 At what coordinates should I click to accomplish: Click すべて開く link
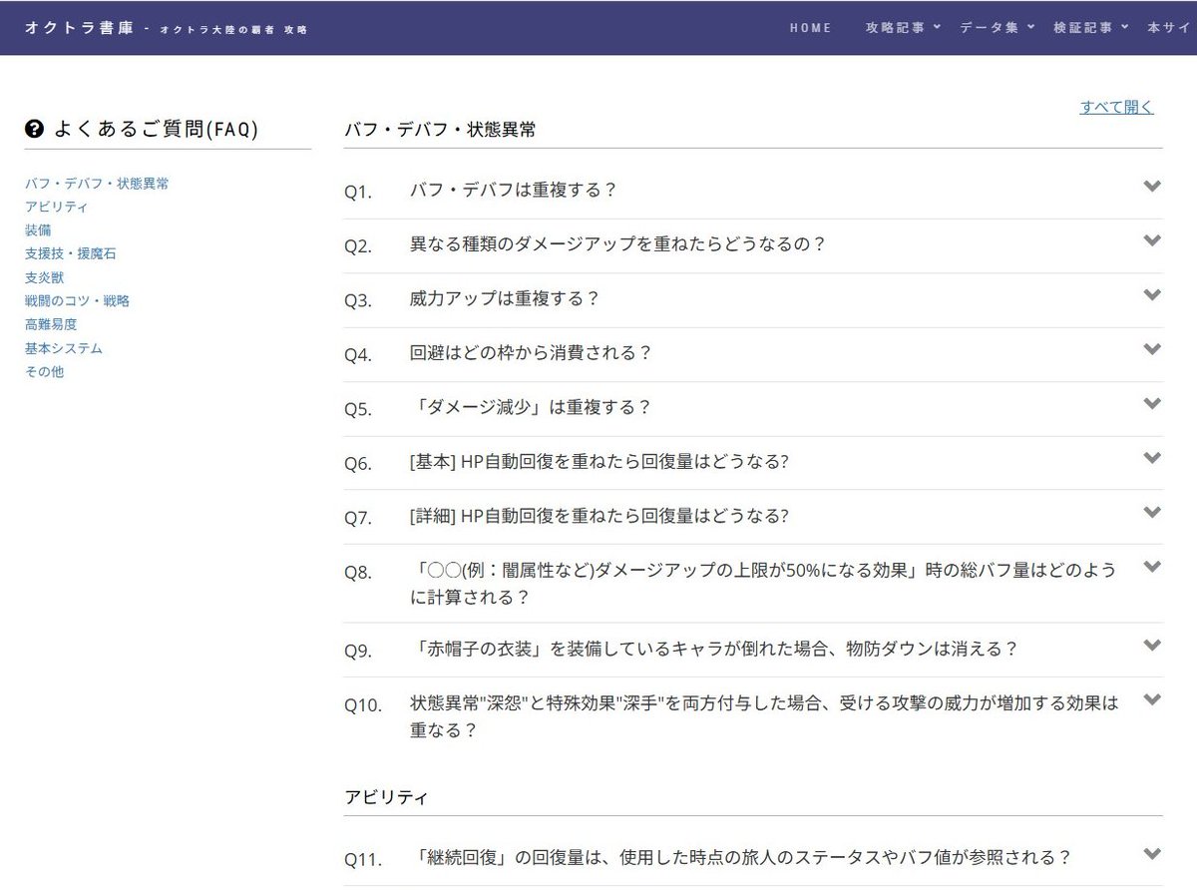pos(1116,107)
